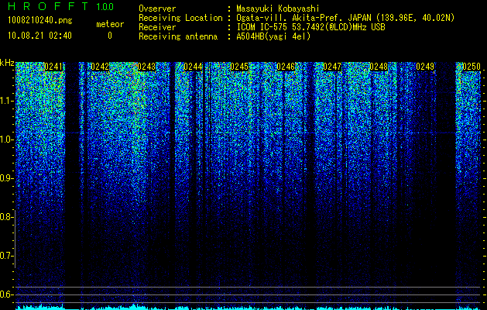Select the A504HB(yagi 4el) antenna text

coord(273,36)
